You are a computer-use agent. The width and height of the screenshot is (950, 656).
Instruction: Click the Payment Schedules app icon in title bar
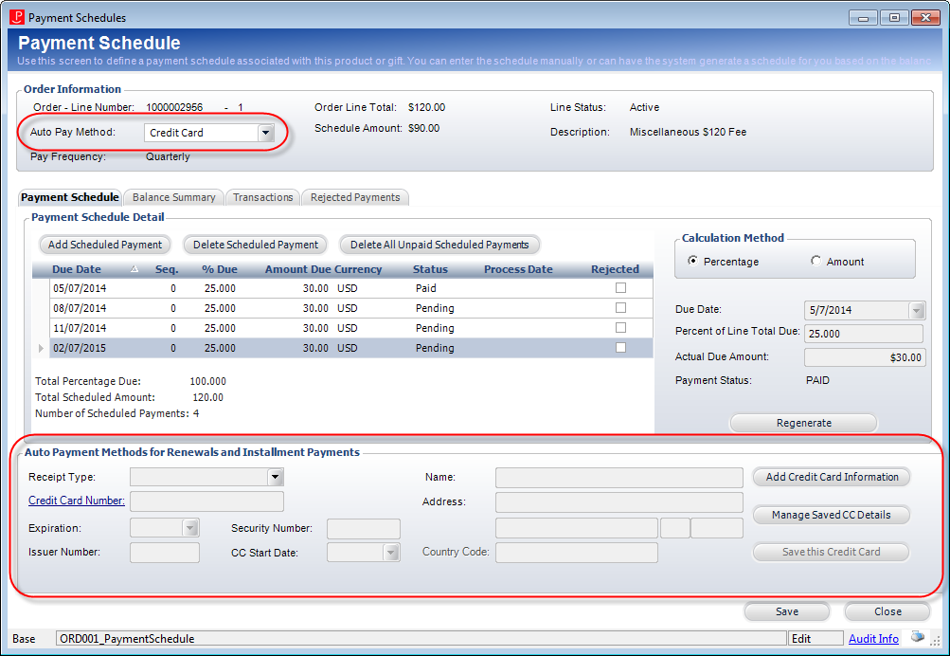(16, 17)
